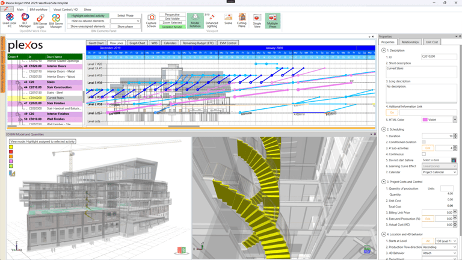The image size is (462, 260).
Task: Select the C2010130 Stairs - Steel row
Action: [x=45, y=93]
